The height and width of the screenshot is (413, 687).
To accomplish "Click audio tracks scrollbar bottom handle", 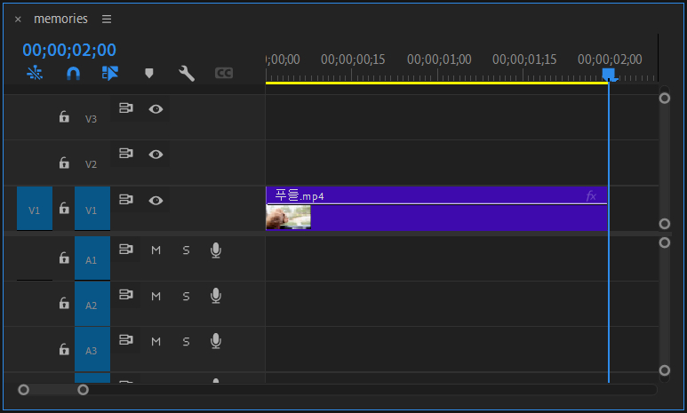I will pyautogui.click(x=664, y=370).
